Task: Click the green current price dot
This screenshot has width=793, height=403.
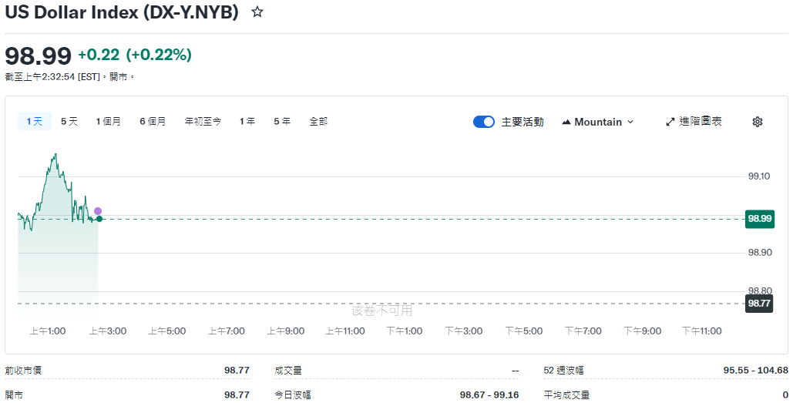Action: click(99, 219)
